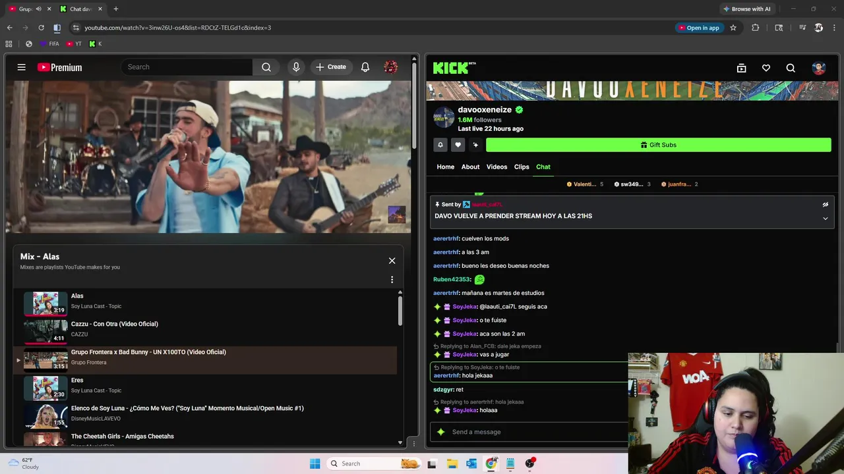
Task: Open Kick user profile avatar
Action: tap(819, 68)
